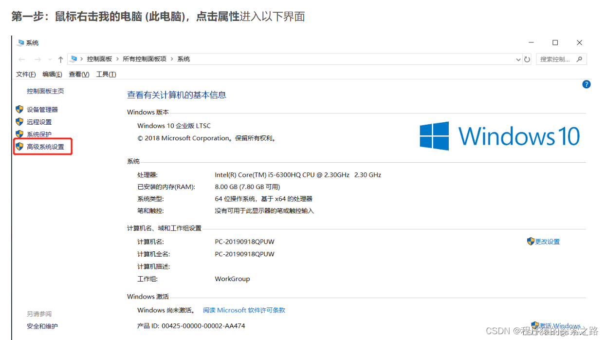Open 设备管理器 link

[42, 110]
